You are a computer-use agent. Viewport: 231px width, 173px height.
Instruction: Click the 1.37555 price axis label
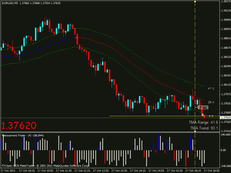pyautogui.click(x=226, y=122)
